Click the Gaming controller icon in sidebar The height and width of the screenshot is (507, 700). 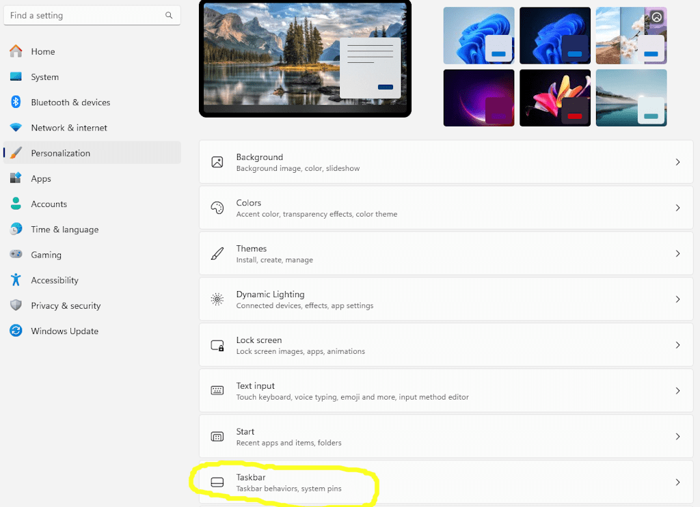pos(14,254)
